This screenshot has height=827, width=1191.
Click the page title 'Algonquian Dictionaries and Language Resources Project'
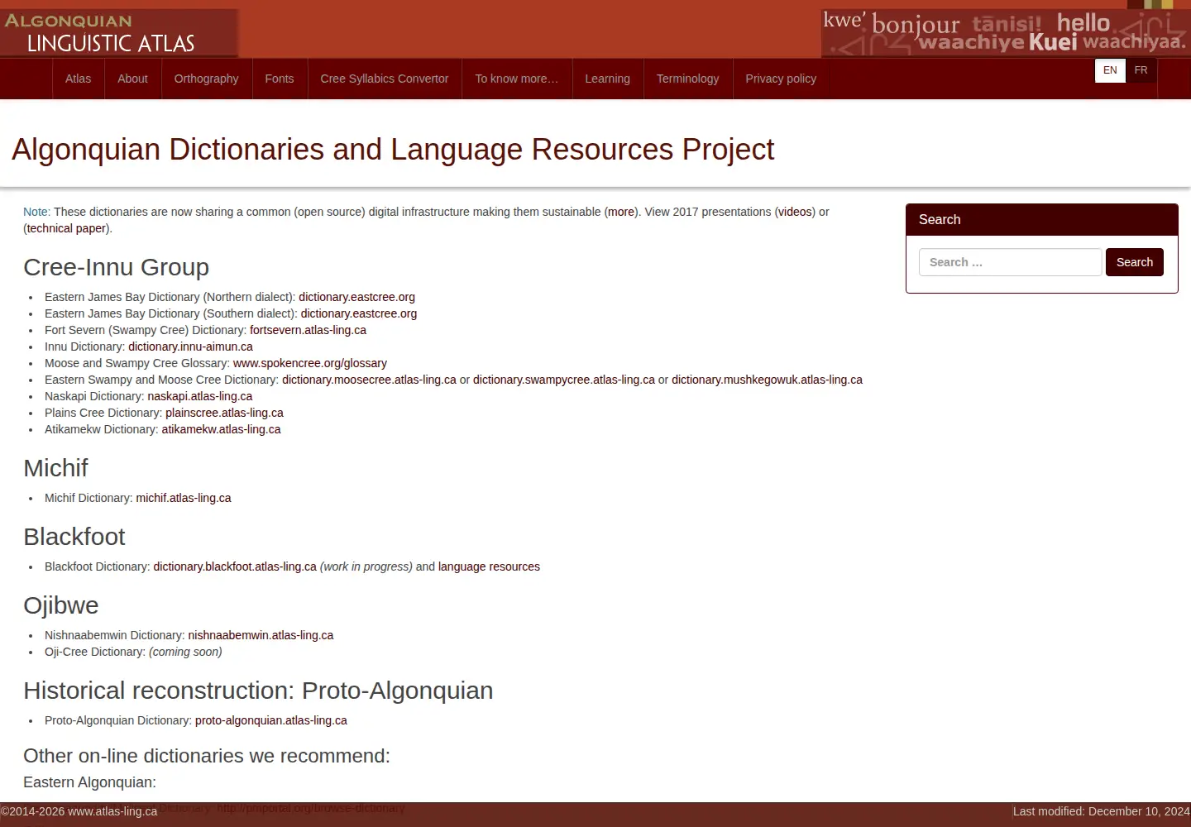click(x=393, y=150)
